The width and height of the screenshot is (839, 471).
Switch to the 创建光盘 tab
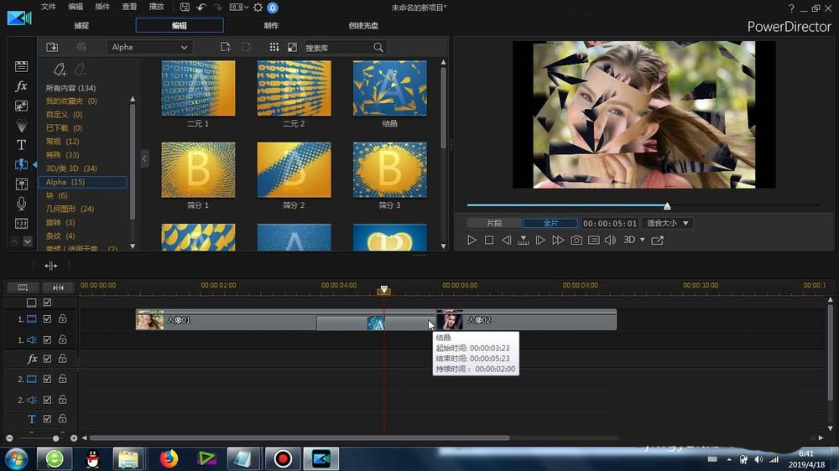click(x=363, y=26)
